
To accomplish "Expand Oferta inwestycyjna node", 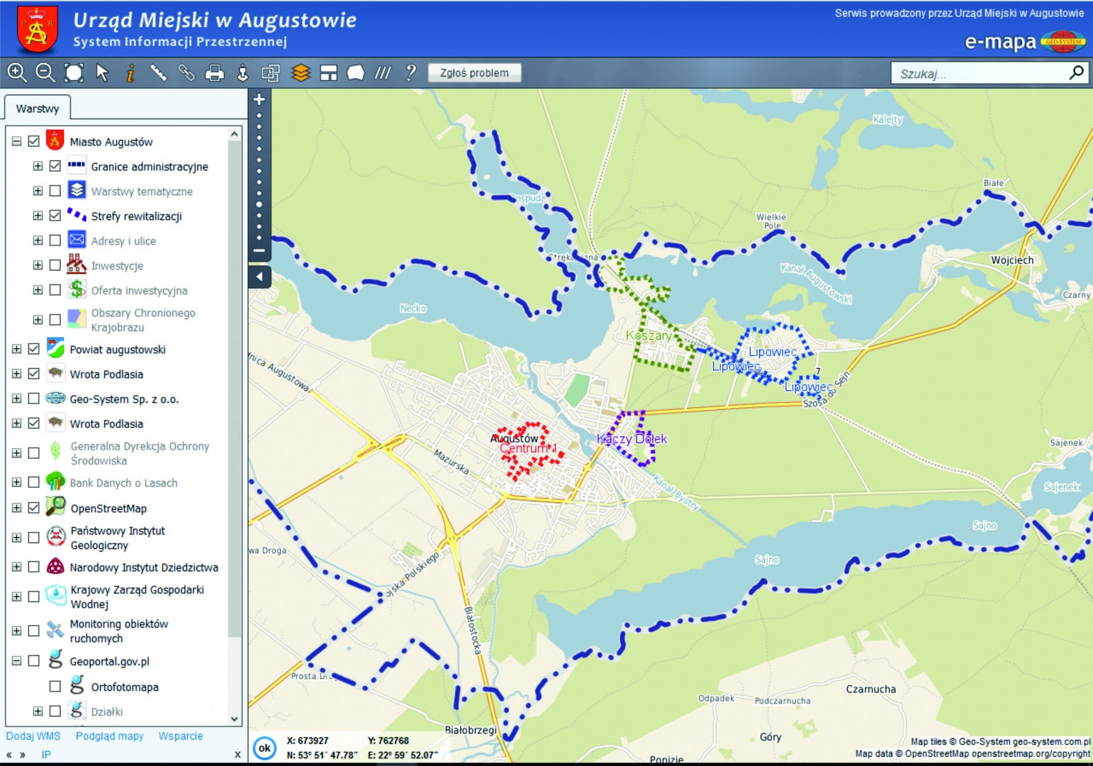I will [38, 290].
